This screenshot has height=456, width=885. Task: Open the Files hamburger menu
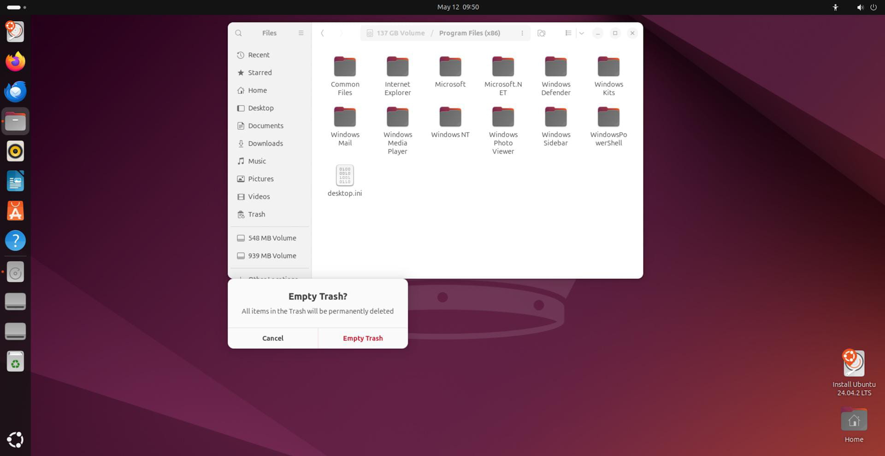pos(301,33)
